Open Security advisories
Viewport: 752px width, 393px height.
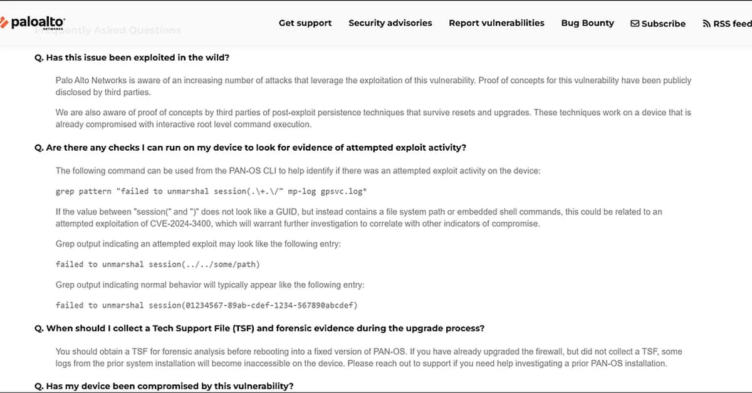click(x=390, y=23)
